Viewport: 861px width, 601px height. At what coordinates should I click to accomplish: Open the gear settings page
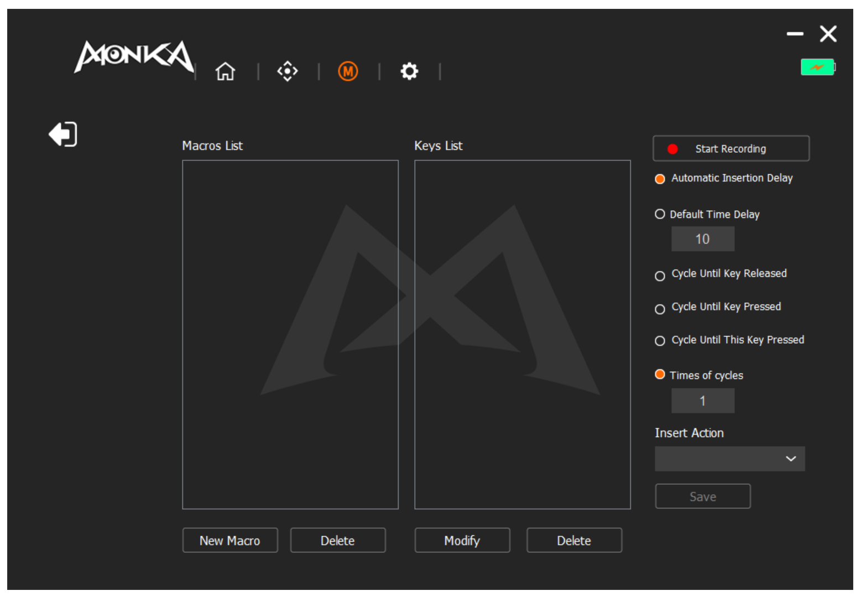click(x=409, y=71)
